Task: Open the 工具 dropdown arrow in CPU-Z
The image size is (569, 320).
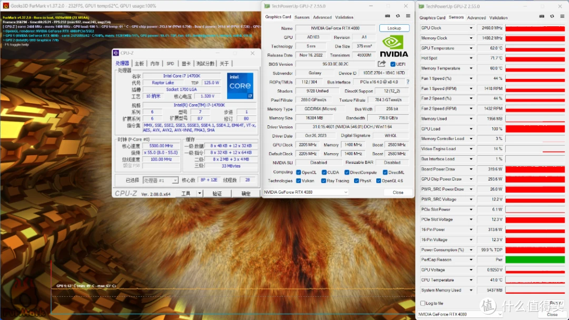Action: coord(199,194)
